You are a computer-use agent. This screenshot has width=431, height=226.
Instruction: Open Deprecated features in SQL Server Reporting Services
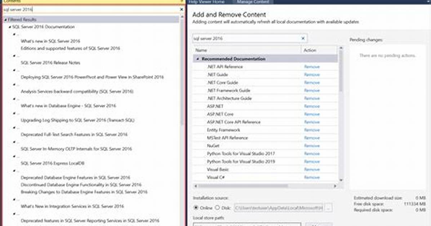[90, 221]
